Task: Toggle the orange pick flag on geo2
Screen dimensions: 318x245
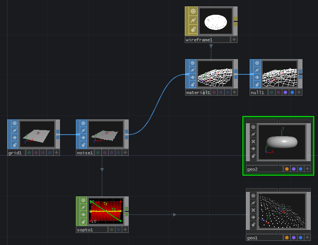Action: pos(287,169)
